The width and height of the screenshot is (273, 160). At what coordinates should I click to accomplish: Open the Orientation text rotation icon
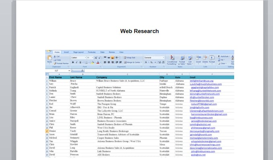coord(117,58)
